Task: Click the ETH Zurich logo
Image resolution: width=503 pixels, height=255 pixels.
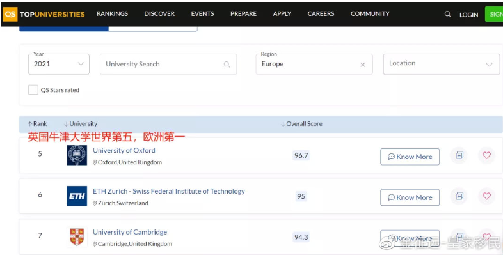Action: pos(77,196)
